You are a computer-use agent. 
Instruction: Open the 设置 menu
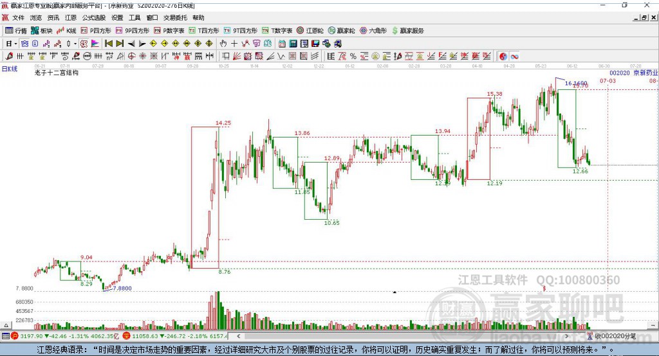tap(117, 17)
